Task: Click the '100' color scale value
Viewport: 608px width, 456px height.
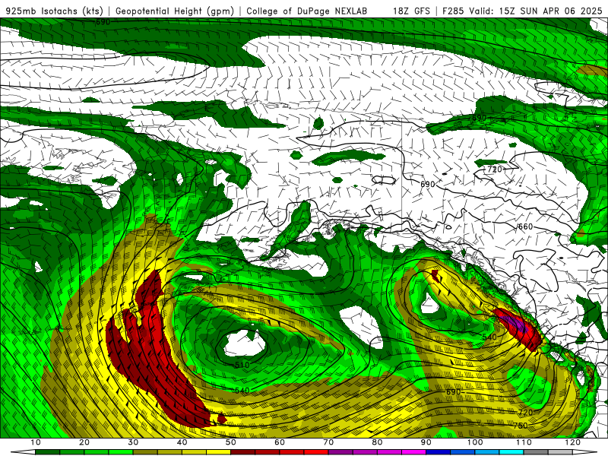Action: pos(475,442)
